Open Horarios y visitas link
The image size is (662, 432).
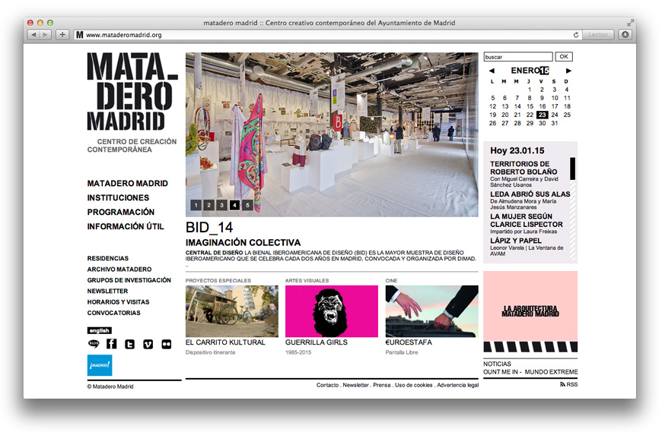(118, 302)
